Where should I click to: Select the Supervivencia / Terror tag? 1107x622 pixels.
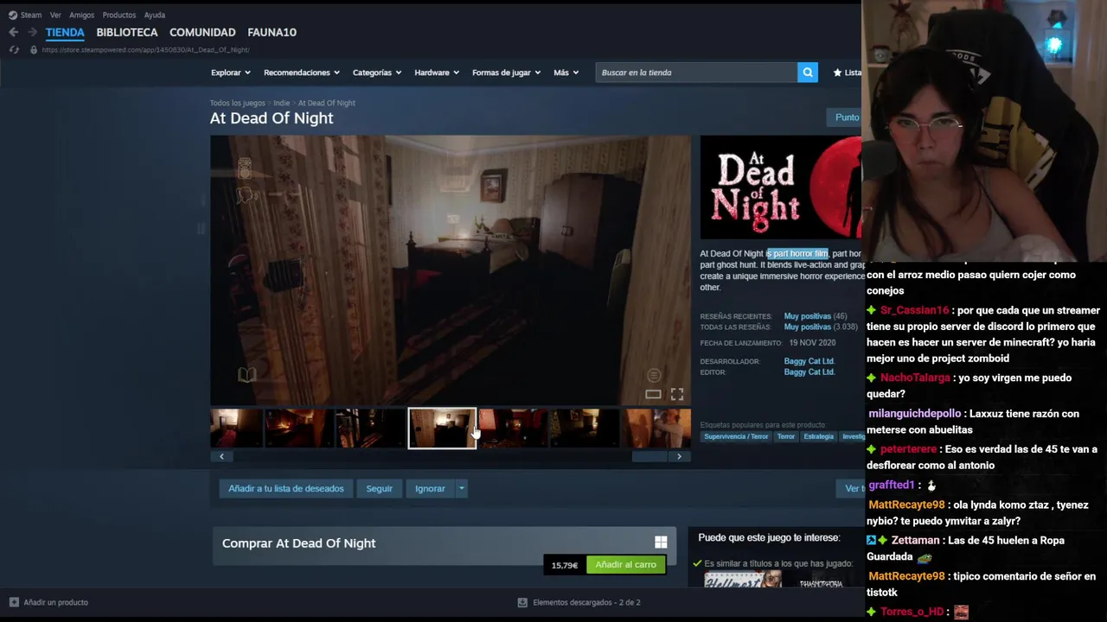tap(736, 436)
